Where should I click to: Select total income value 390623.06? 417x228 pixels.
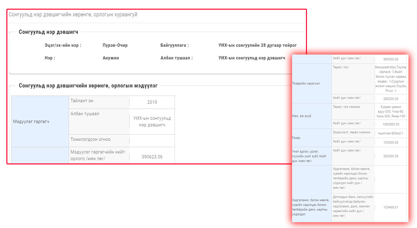pyautogui.click(x=152, y=157)
